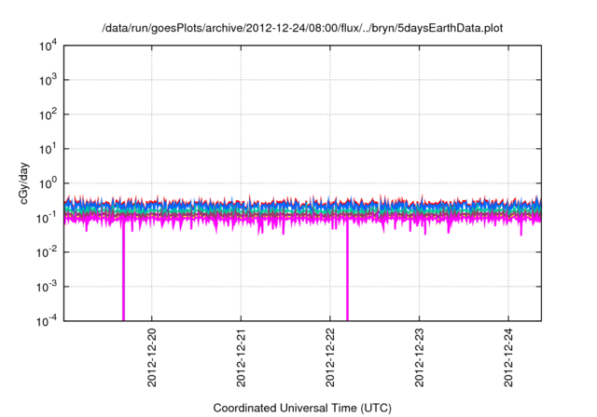The height and width of the screenshot is (417, 597).
Task: Click the Coordinated Universal Time (UTC) label
Action: (x=302, y=408)
